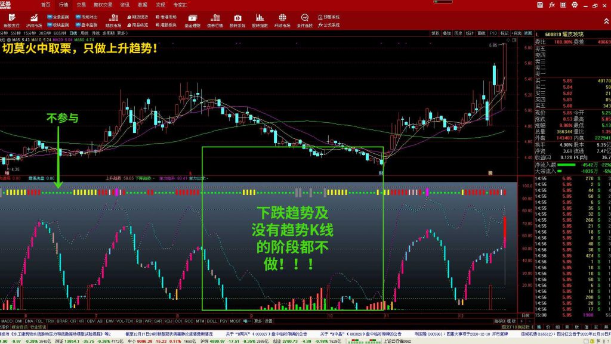Screen dimensions: 611x344
Task: Click the 复权 button
Action: point(436,33)
